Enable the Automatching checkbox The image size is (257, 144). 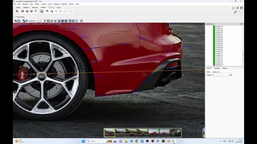(x=15, y=17)
